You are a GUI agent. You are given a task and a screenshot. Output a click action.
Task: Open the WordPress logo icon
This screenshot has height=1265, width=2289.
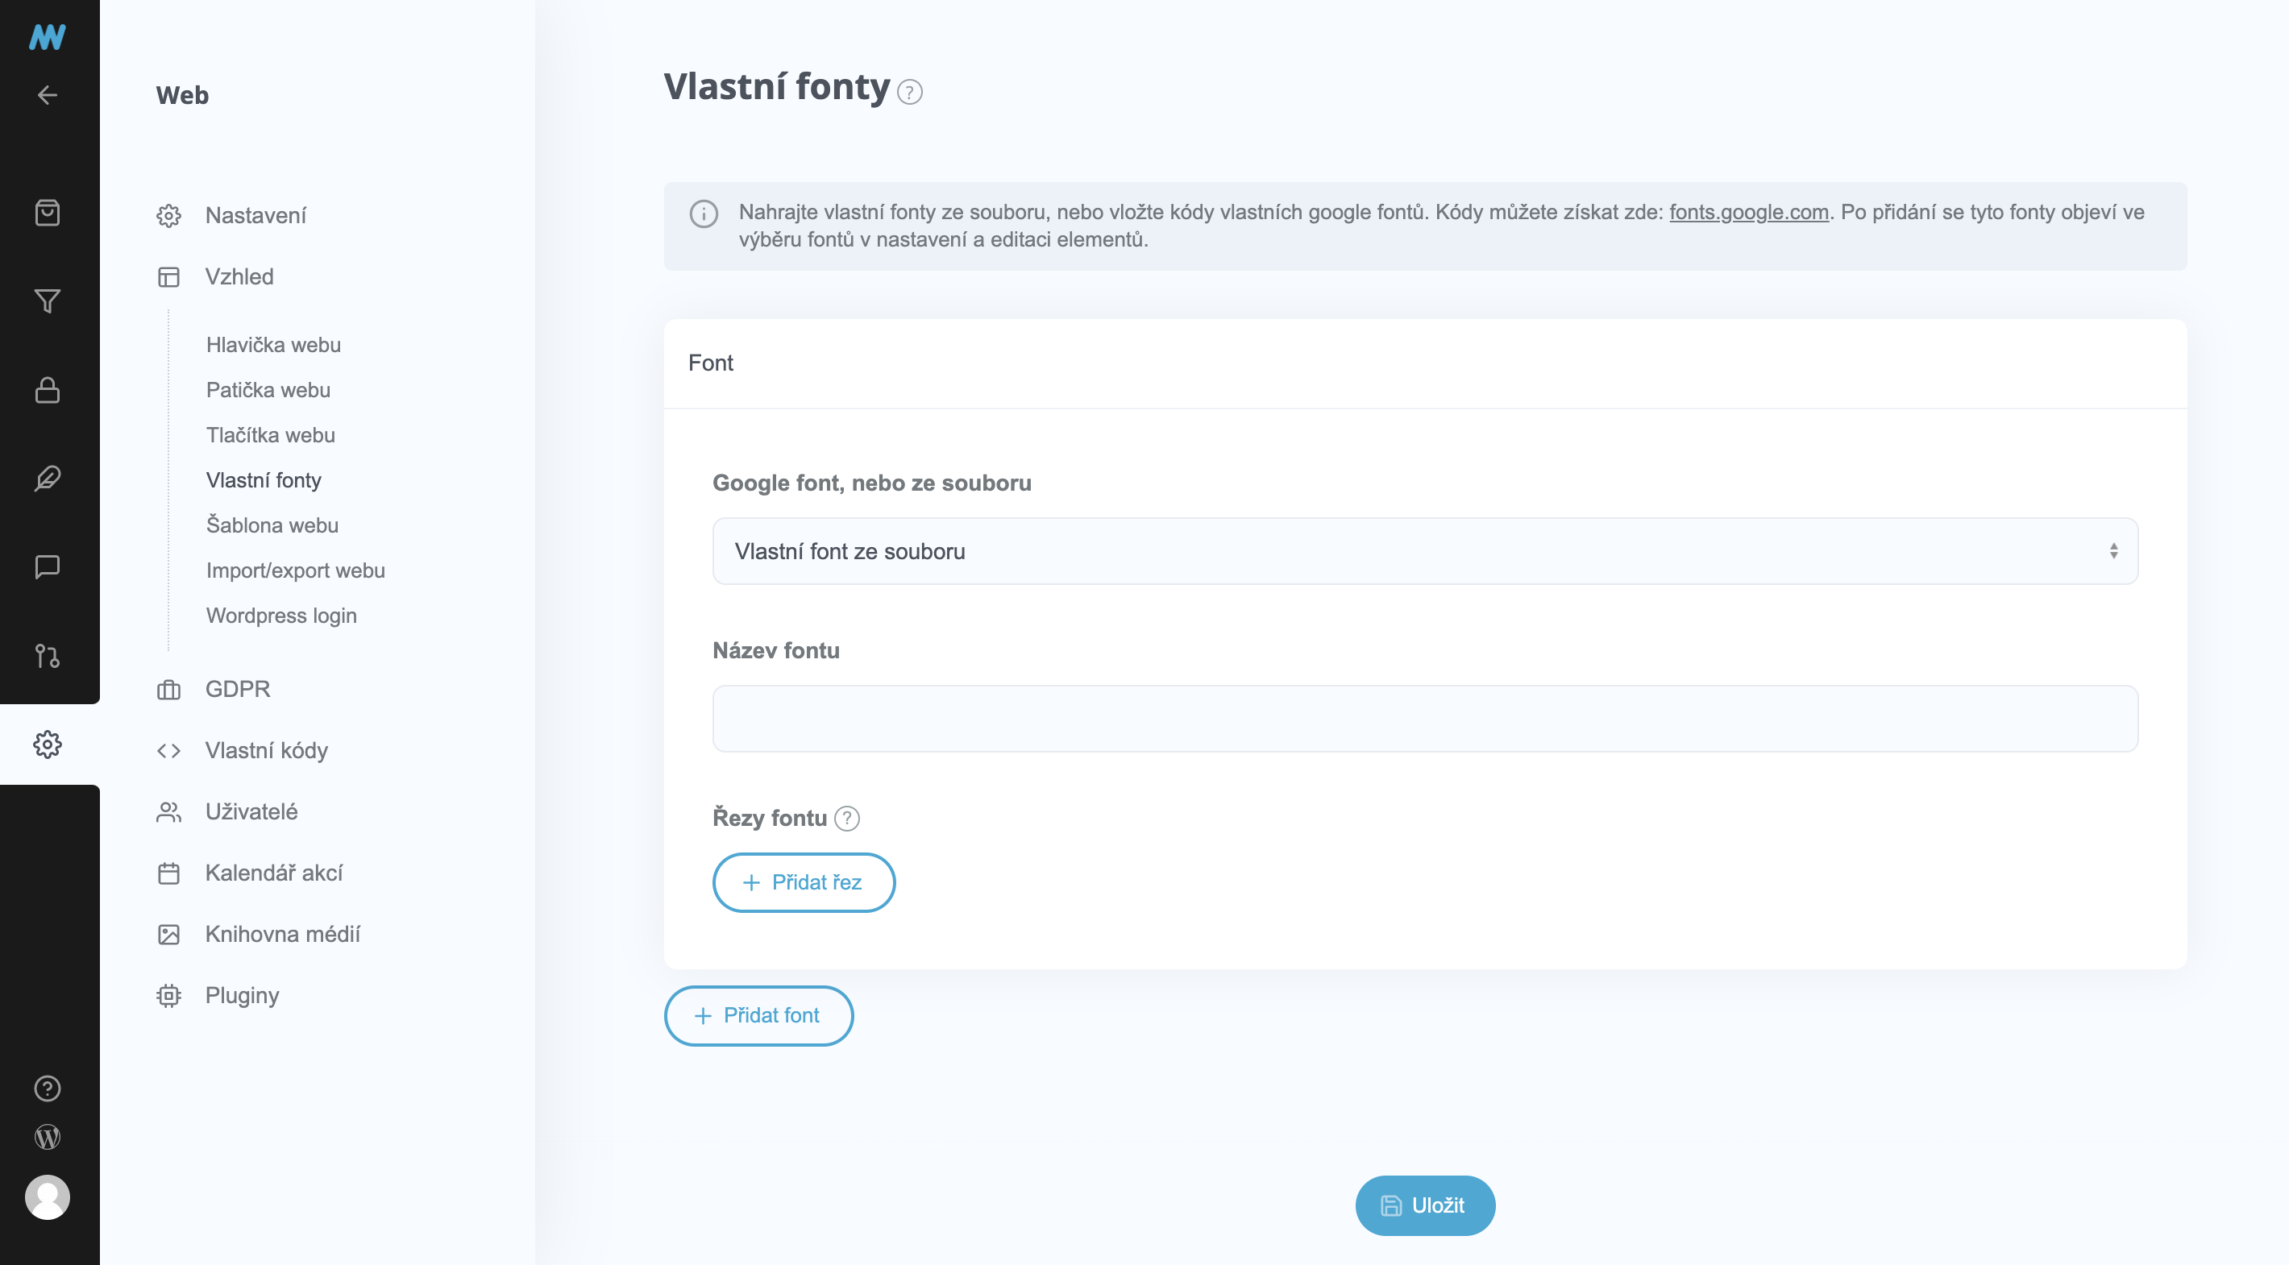(x=48, y=1137)
